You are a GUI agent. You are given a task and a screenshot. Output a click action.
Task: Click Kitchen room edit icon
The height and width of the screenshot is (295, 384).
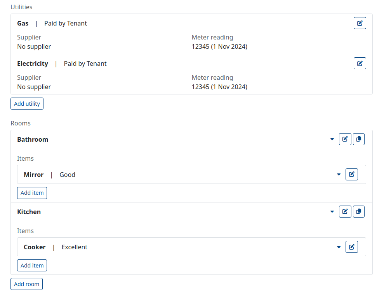pos(345,211)
